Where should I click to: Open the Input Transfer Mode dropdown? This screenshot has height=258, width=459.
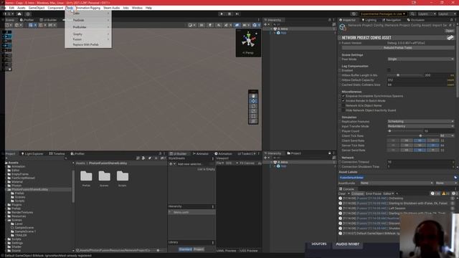[421, 126]
